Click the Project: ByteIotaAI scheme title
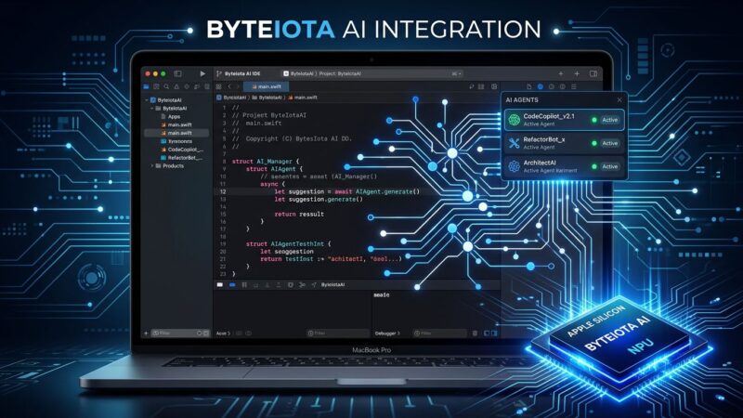This screenshot has width=743, height=418. click(340, 74)
